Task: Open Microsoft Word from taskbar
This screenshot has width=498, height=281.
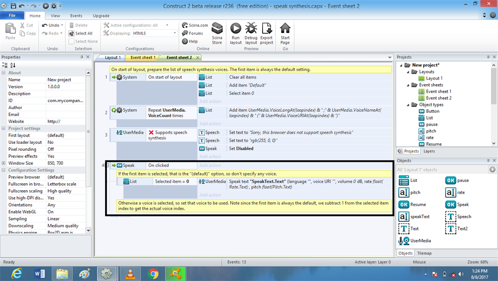Action: (x=40, y=274)
